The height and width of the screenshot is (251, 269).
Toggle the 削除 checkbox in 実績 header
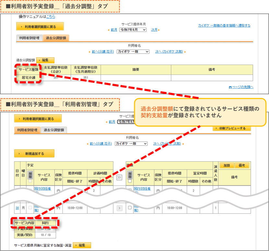130,181
